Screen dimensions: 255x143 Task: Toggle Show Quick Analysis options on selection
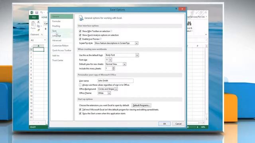[x=80, y=35]
